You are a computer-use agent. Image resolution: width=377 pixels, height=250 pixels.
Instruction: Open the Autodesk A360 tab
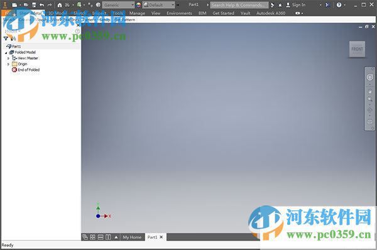(271, 13)
